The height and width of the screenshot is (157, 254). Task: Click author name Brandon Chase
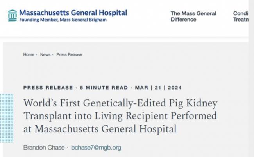pos(45,148)
